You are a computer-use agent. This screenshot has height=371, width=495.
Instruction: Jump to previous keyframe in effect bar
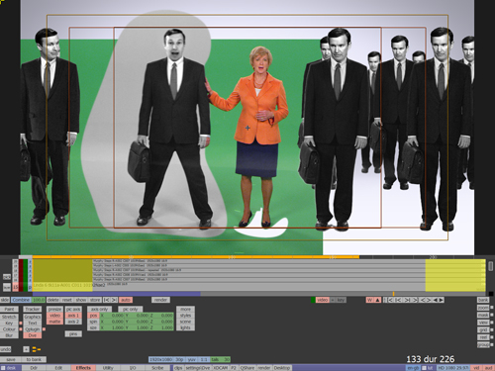point(106,300)
